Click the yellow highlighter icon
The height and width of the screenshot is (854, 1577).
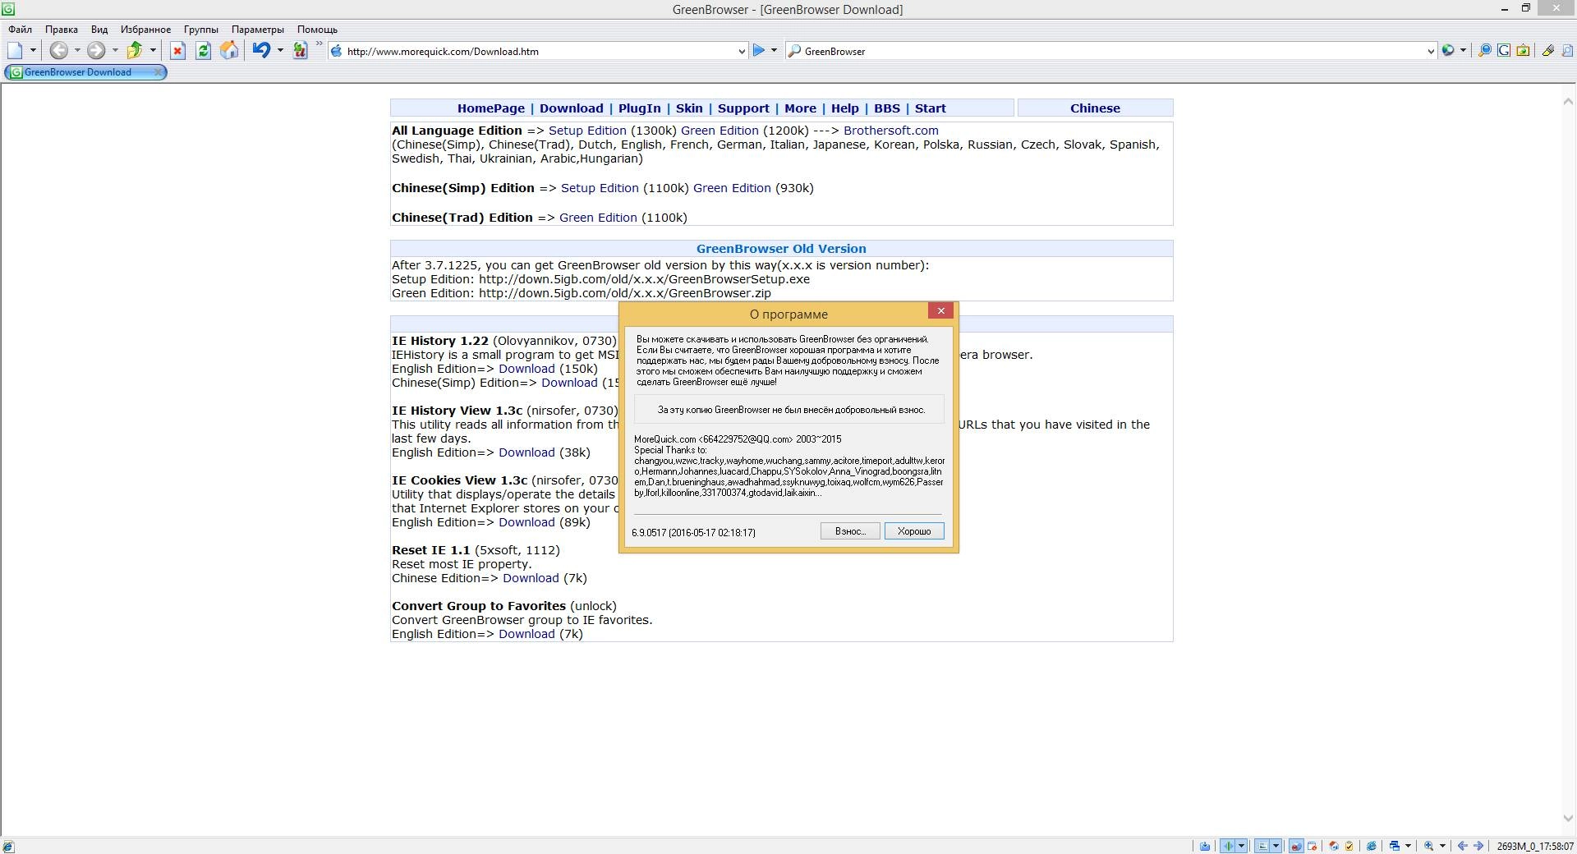[x=1547, y=51]
